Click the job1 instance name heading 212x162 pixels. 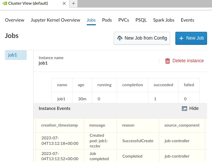(x=43, y=63)
